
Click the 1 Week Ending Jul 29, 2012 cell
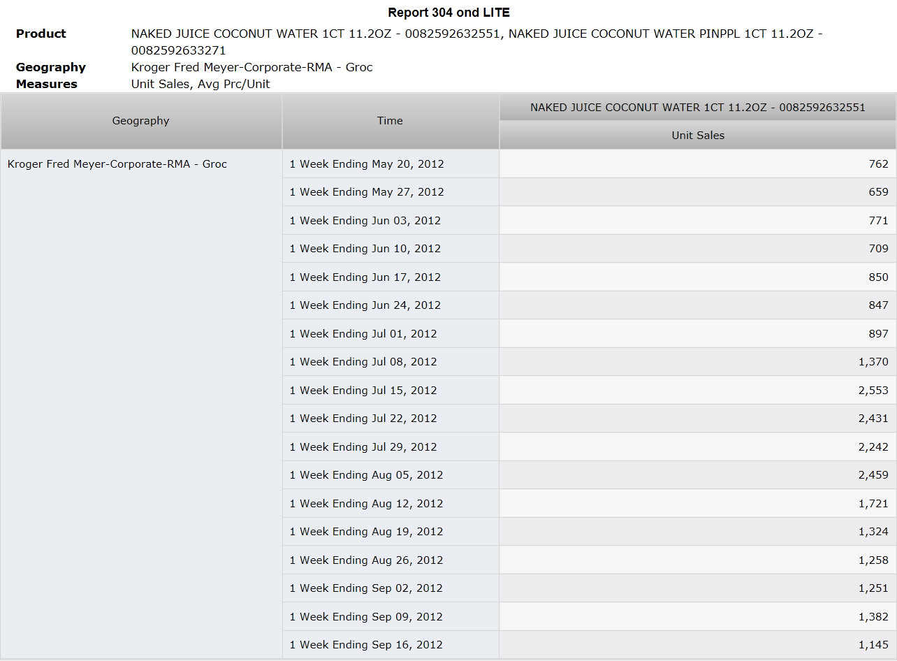[391, 446]
